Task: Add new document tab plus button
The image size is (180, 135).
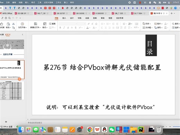Action: point(171,13)
